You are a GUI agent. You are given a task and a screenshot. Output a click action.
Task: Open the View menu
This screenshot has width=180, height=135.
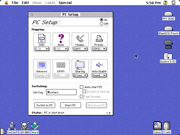(x=37, y=3)
